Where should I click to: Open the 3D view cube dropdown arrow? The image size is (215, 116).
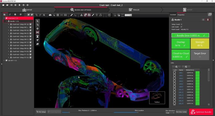coord(111,15)
